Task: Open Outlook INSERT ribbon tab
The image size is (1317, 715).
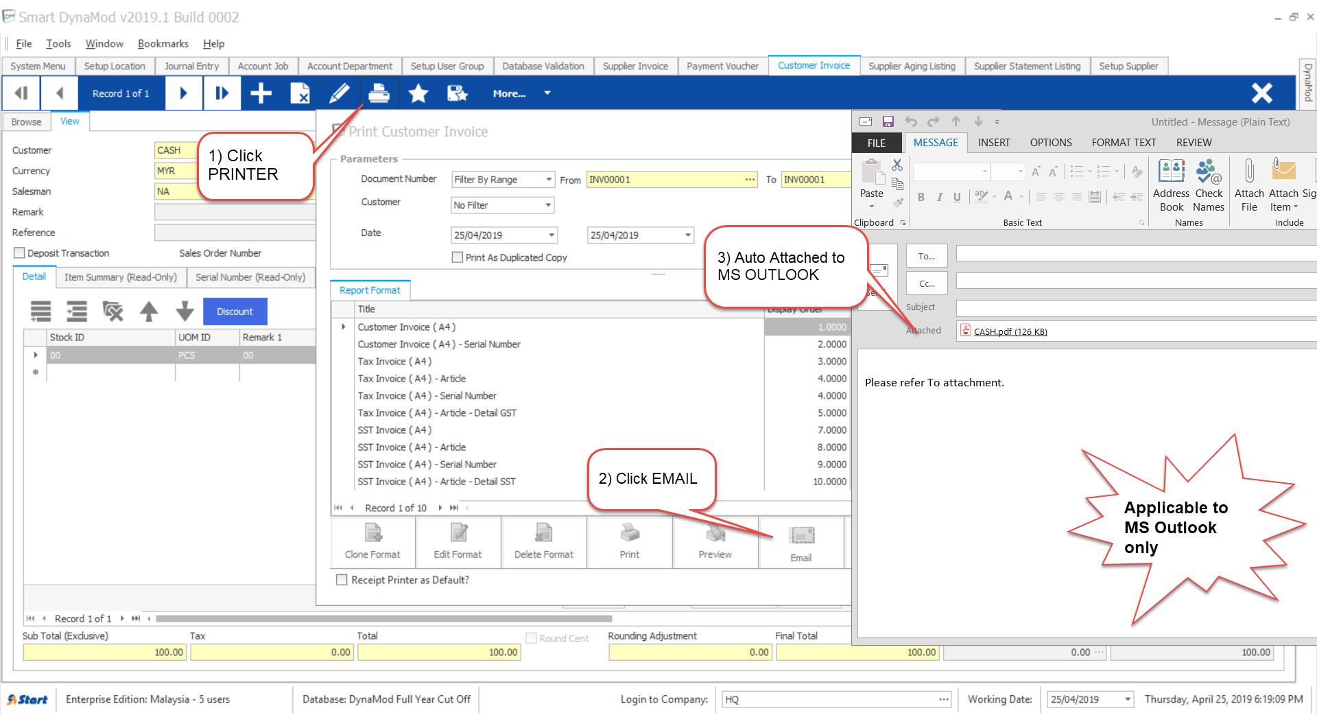Action: click(x=994, y=143)
